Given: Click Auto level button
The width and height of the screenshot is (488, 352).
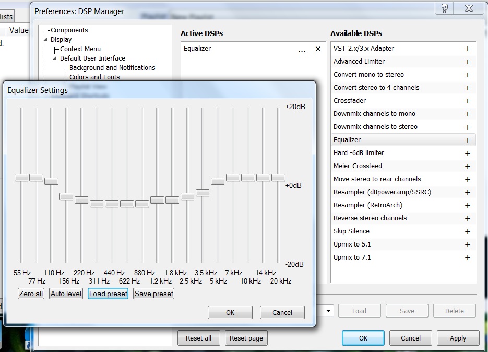Looking at the screenshot, I should point(66,294).
